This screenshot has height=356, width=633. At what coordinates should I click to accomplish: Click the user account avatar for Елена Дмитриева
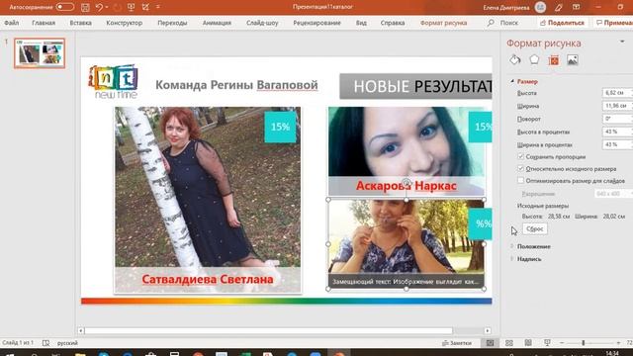click(540, 7)
